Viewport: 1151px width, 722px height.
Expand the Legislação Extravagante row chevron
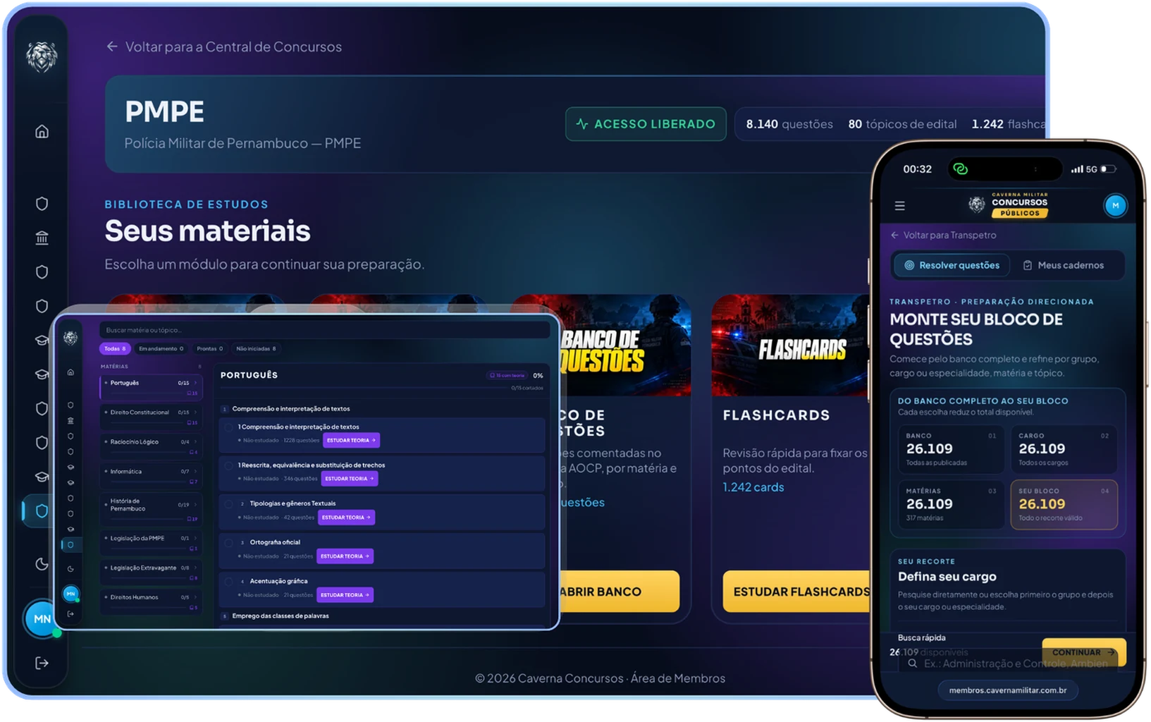[195, 568]
